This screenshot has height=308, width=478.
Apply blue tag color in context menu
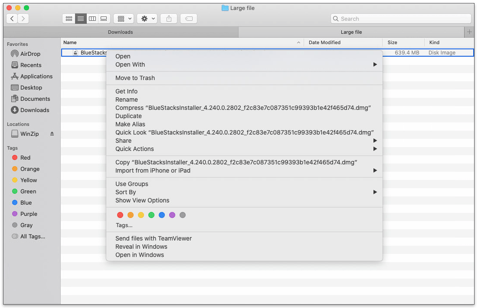point(161,215)
